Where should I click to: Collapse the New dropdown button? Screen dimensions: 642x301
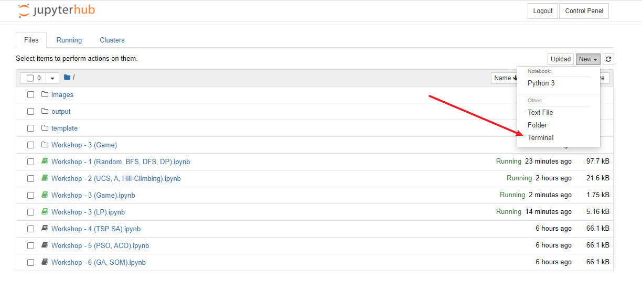[588, 59]
